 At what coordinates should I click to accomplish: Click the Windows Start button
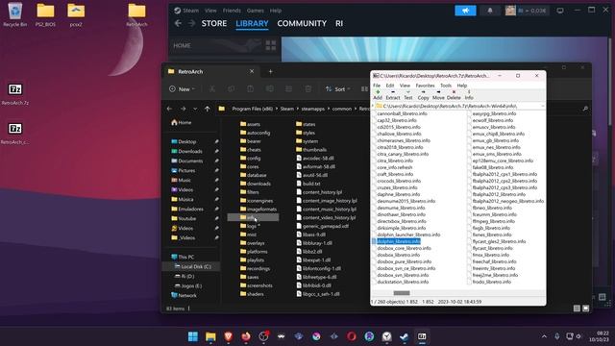pos(193,336)
